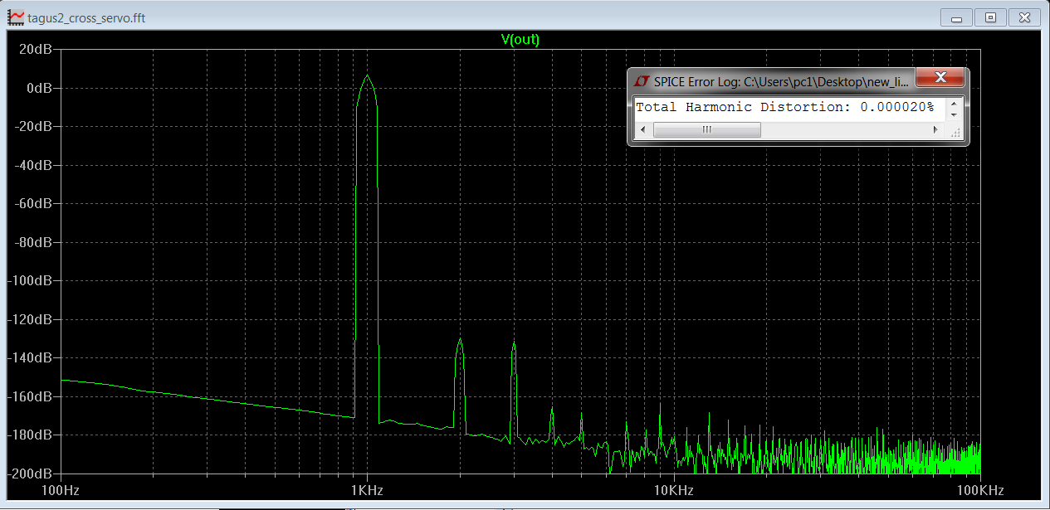Click the -140dB axis label

(x=31, y=357)
